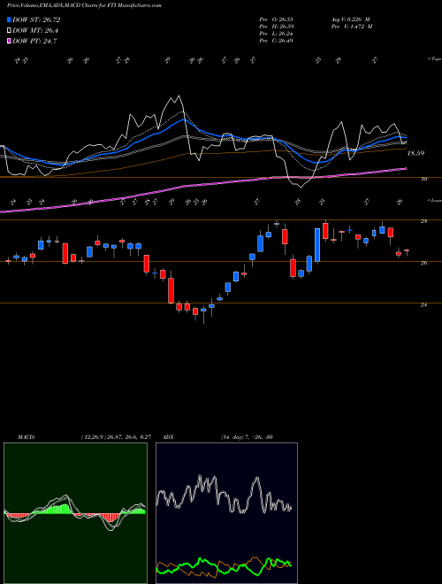Click the ADX (14 day) parameter values
This screenshot has height=584, width=442.
(x=247, y=437)
